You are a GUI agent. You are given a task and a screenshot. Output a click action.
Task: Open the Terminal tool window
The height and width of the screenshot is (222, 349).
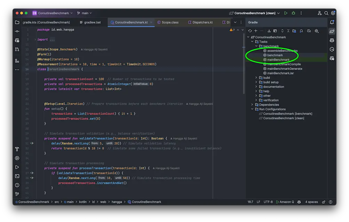click(x=17, y=176)
